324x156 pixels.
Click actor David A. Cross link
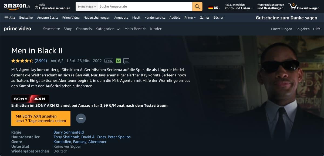pos(94,137)
